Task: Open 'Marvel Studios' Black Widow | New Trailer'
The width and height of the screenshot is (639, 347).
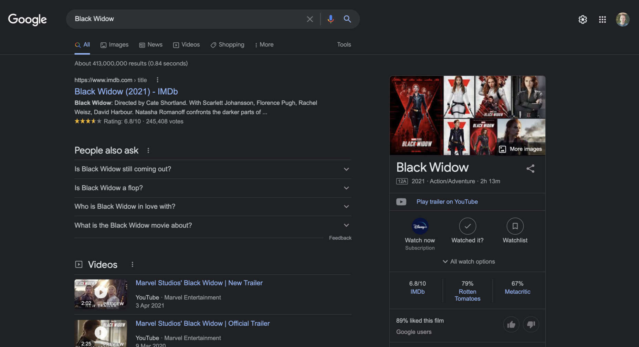Action: 199,283
